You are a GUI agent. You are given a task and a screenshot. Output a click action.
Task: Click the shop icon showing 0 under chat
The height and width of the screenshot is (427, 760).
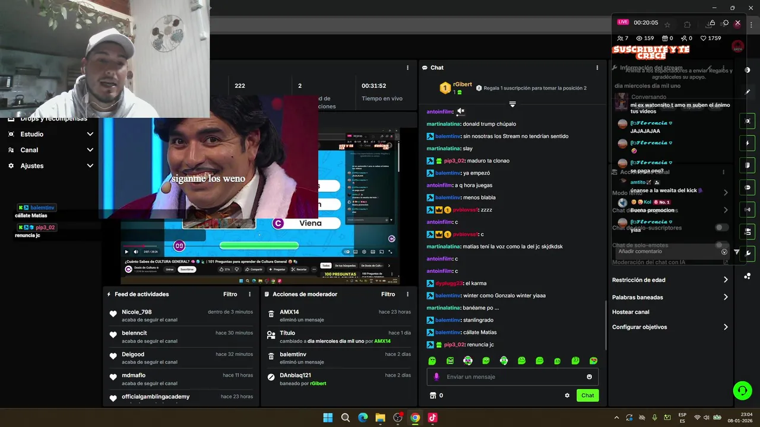433,396
